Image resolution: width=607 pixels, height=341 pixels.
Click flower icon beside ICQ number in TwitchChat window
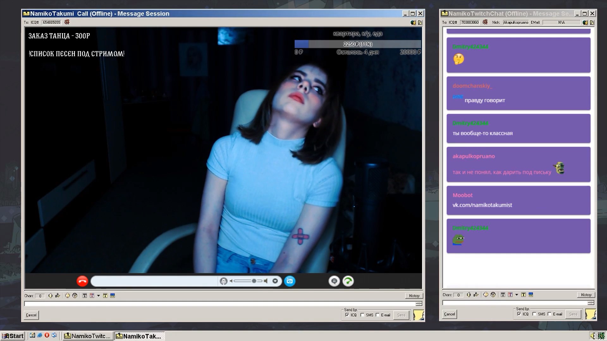point(485,22)
